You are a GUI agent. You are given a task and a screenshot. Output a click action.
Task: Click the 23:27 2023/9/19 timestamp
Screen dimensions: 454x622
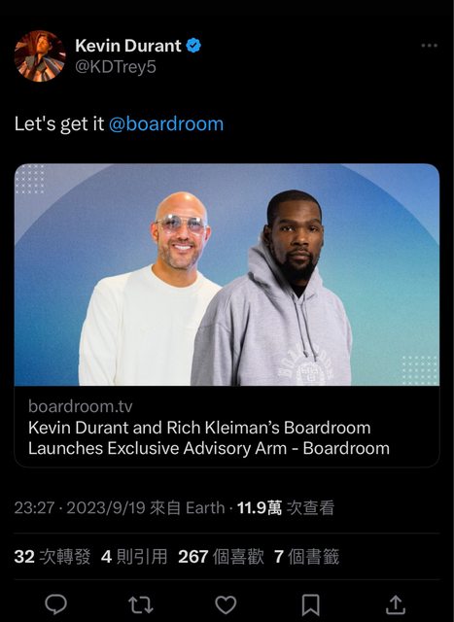point(80,507)
